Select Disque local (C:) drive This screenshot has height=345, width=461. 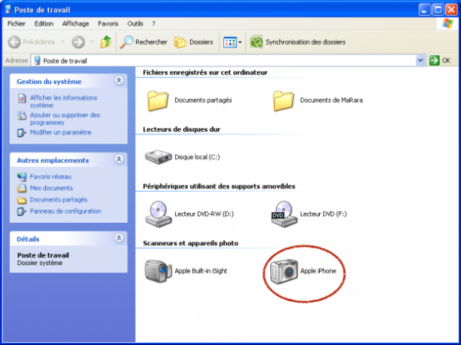[158, 156]
